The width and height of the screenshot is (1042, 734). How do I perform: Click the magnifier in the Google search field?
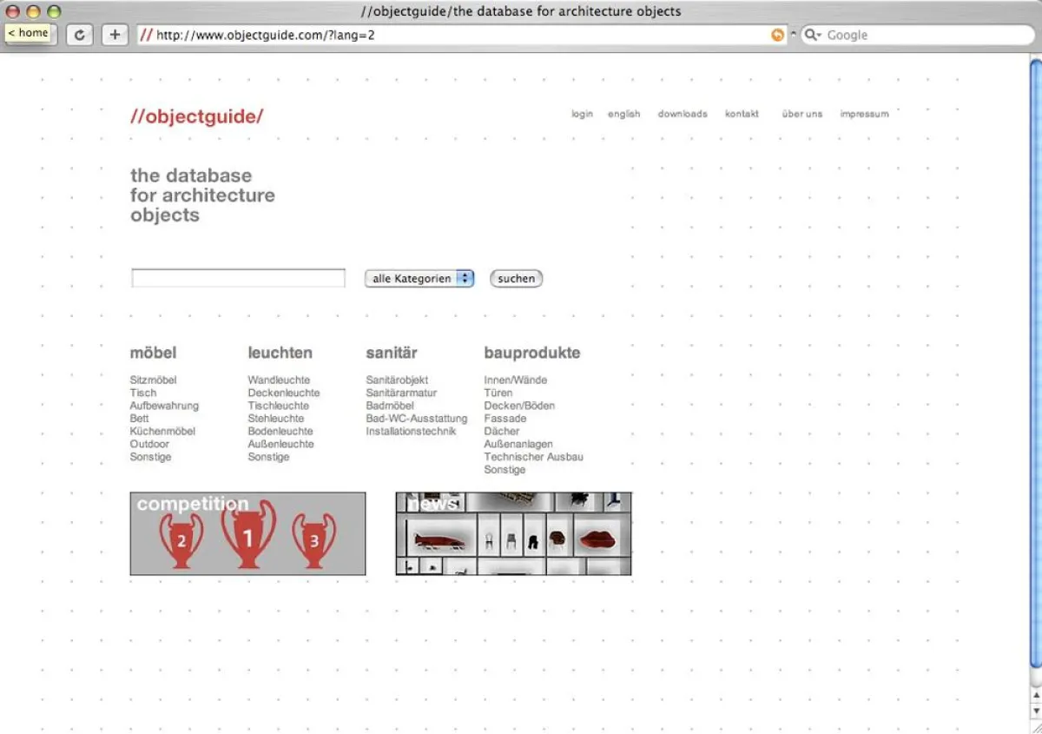point(811,35)
